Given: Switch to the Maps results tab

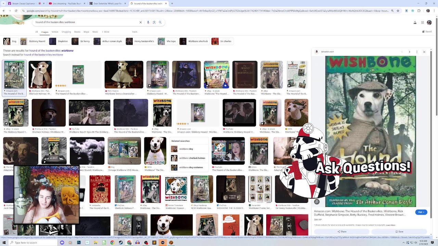Looking at the screenshot, I should coord(86,32).
